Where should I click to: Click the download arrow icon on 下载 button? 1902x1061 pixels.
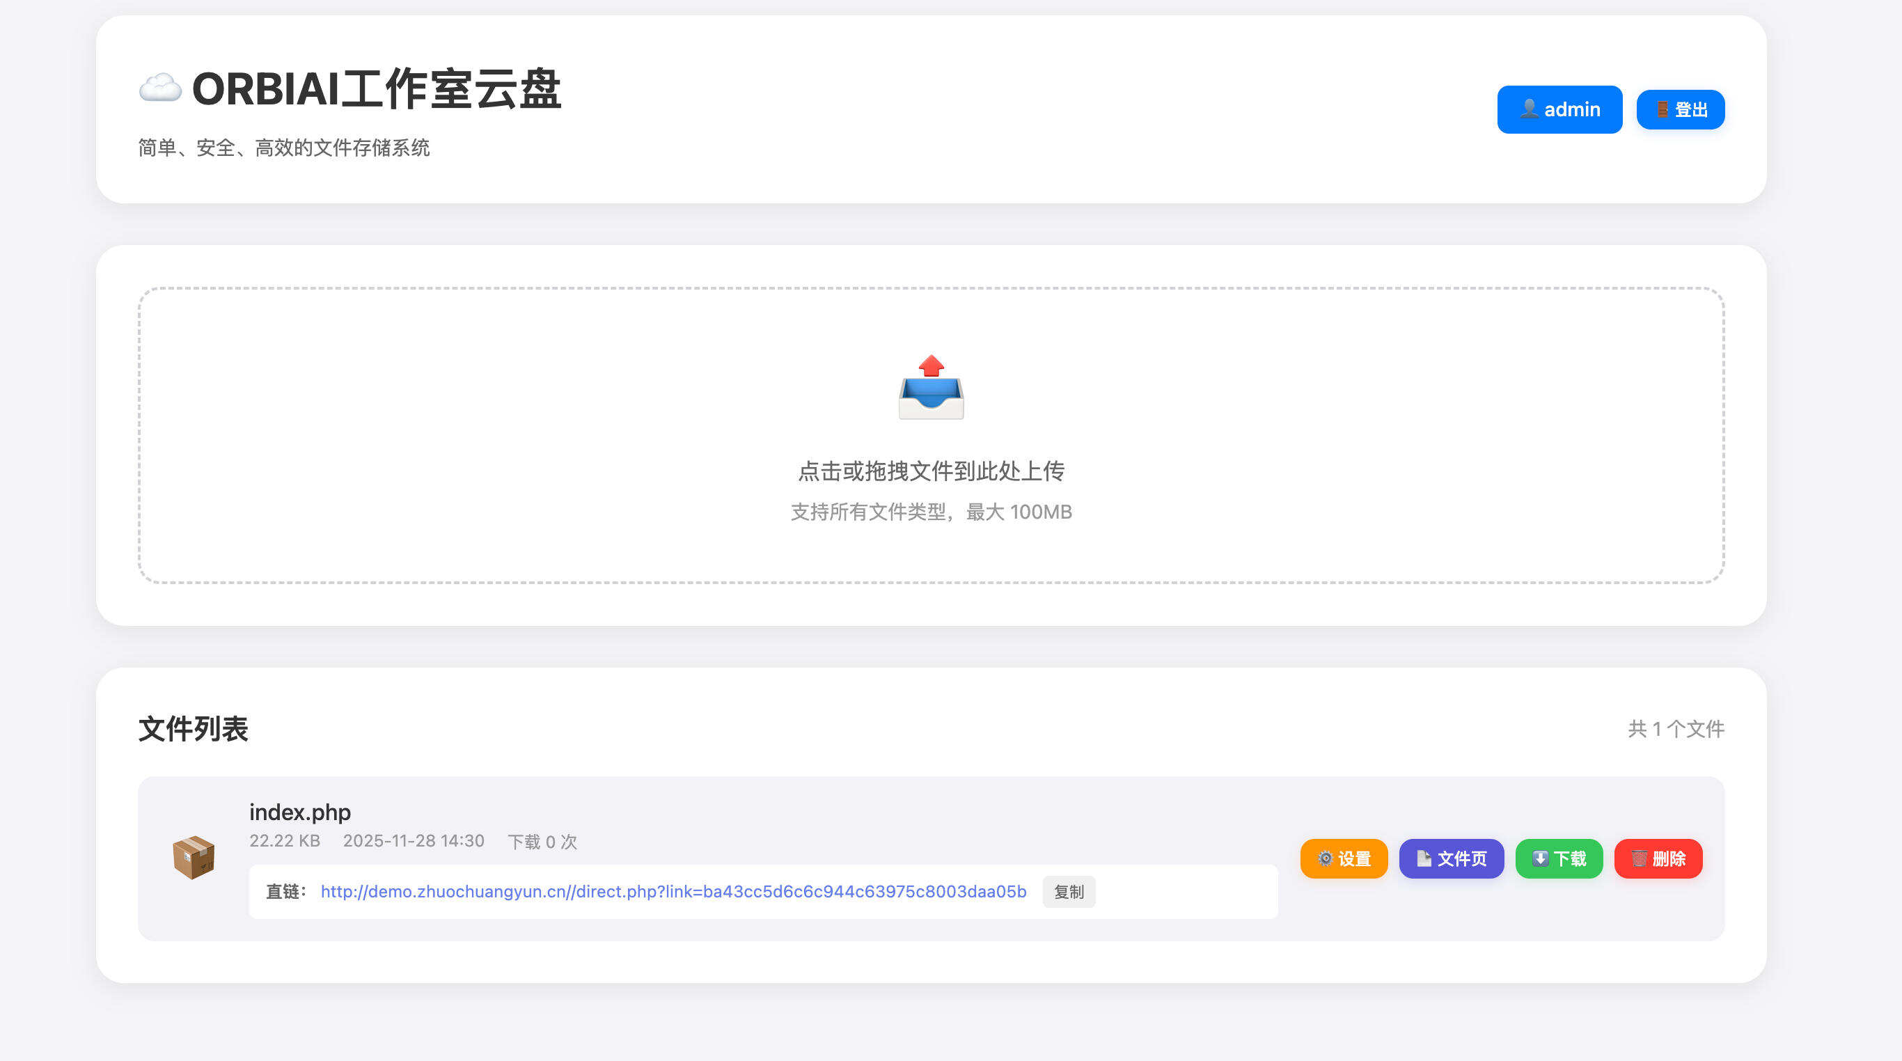(1539, 858)
